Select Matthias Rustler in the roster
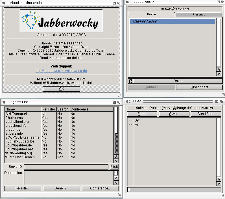 [x=172, y=21]
